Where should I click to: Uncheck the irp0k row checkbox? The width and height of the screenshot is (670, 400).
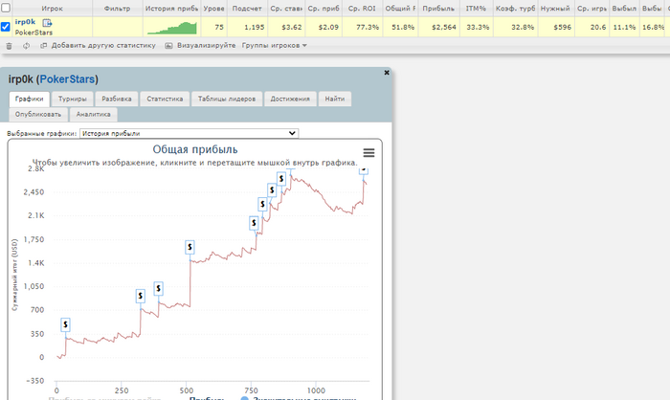click(6, 27)
